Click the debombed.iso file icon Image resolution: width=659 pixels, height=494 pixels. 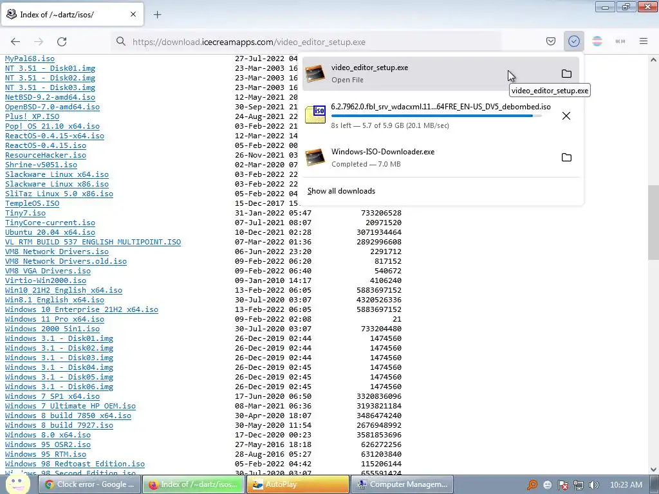tap(315, 114)
